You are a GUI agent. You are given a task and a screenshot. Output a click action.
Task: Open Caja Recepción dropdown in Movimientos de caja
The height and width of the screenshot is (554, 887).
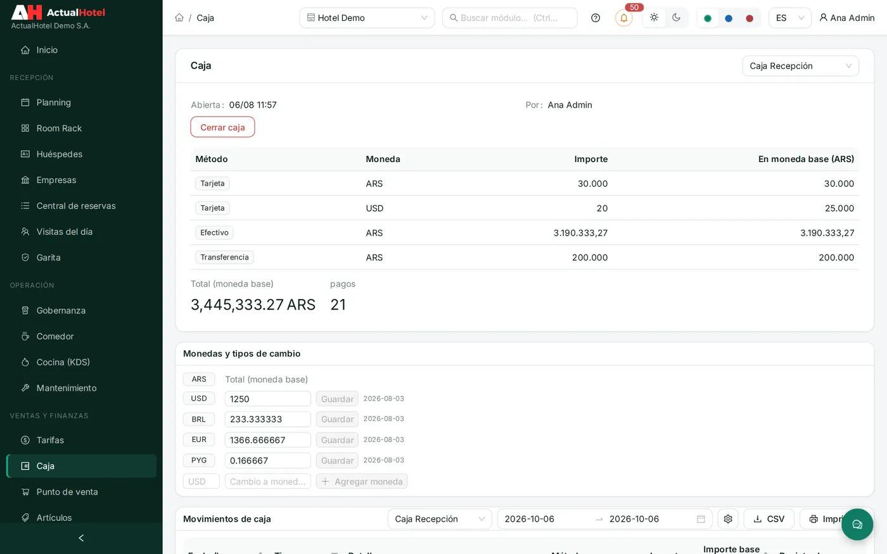point(440,519)
